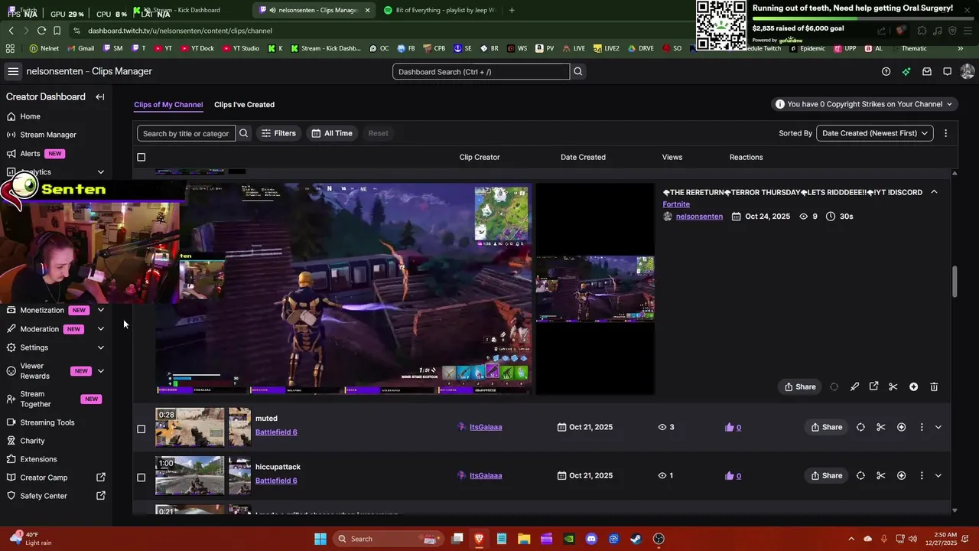Collapse the Creator Dashboard sidebar arrow
This screenshot has width=979, height=551.
[100, 97]
